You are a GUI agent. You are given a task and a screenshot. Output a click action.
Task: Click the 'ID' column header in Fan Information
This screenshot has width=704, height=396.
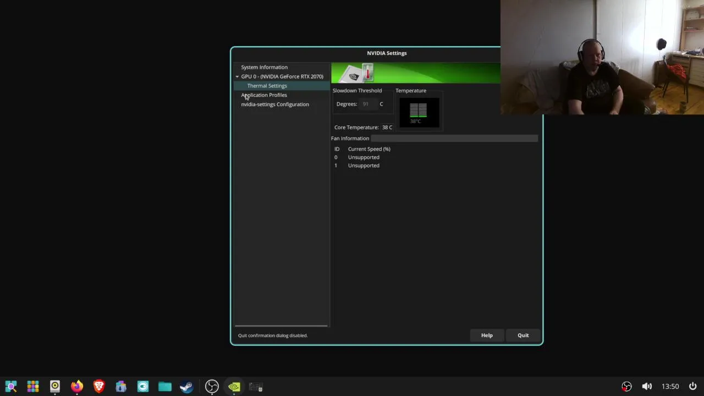[x=337, y=149]
